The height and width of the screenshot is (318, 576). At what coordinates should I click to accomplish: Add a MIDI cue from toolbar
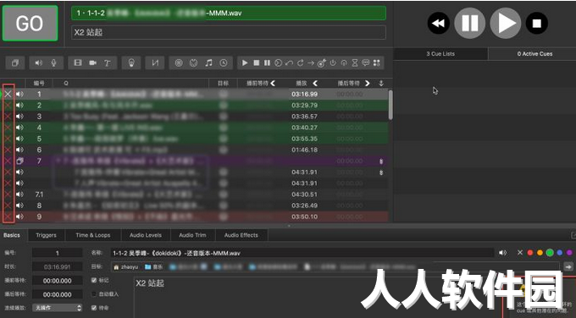194,63
